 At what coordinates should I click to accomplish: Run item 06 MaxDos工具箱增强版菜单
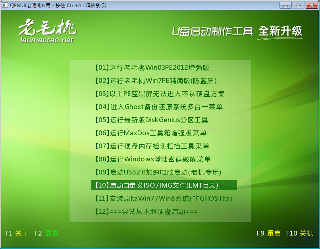pos(150,133)
